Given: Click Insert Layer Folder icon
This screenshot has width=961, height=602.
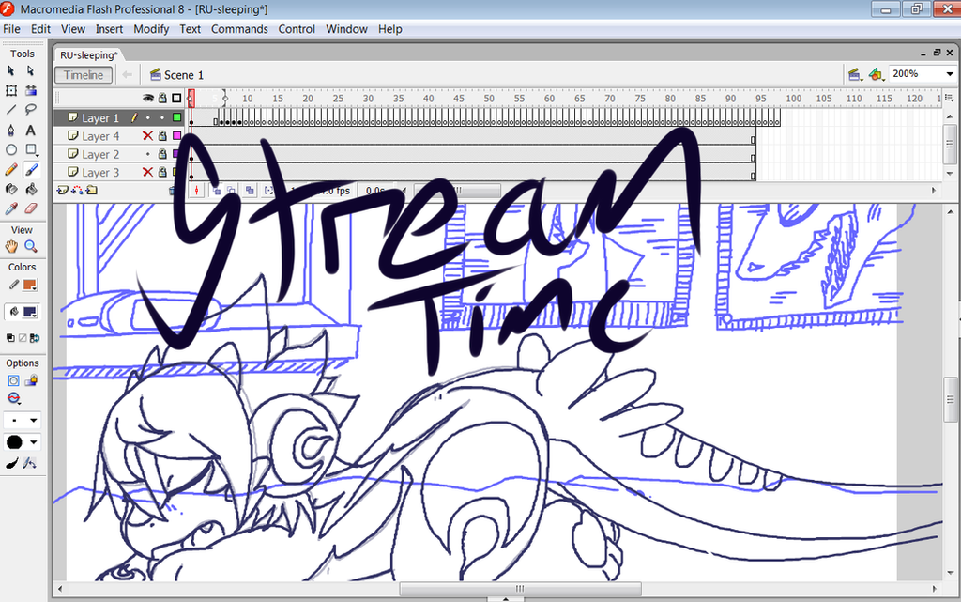Looking at the screenshot, I should click(x=91, y=191).
